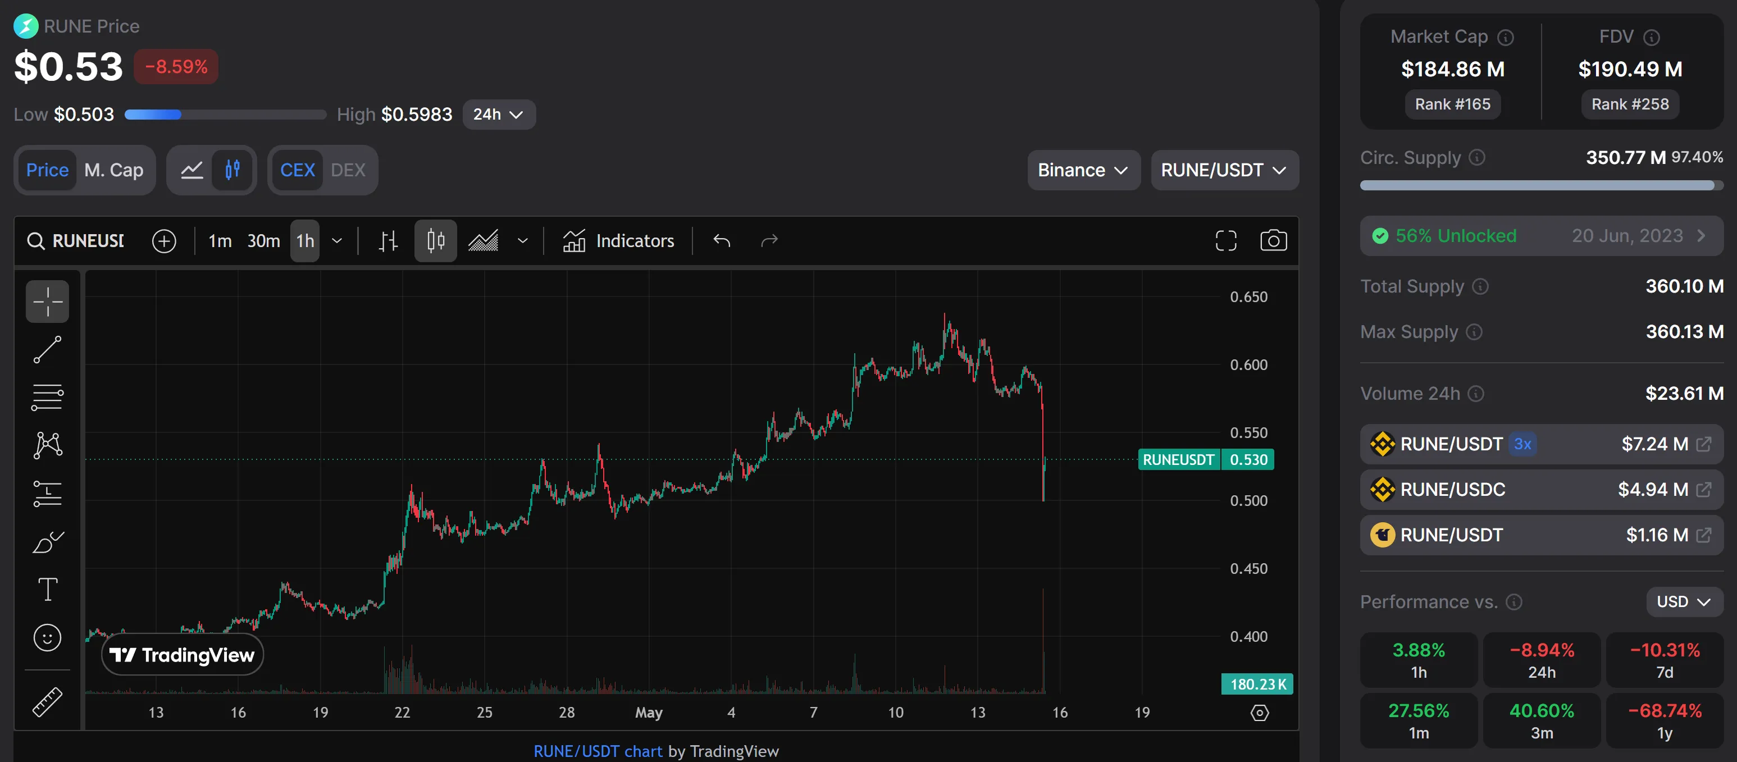Show Market Cap info tooltip icon
This screenshot has height=762, width=1737.
click(x=1506, y=37)
